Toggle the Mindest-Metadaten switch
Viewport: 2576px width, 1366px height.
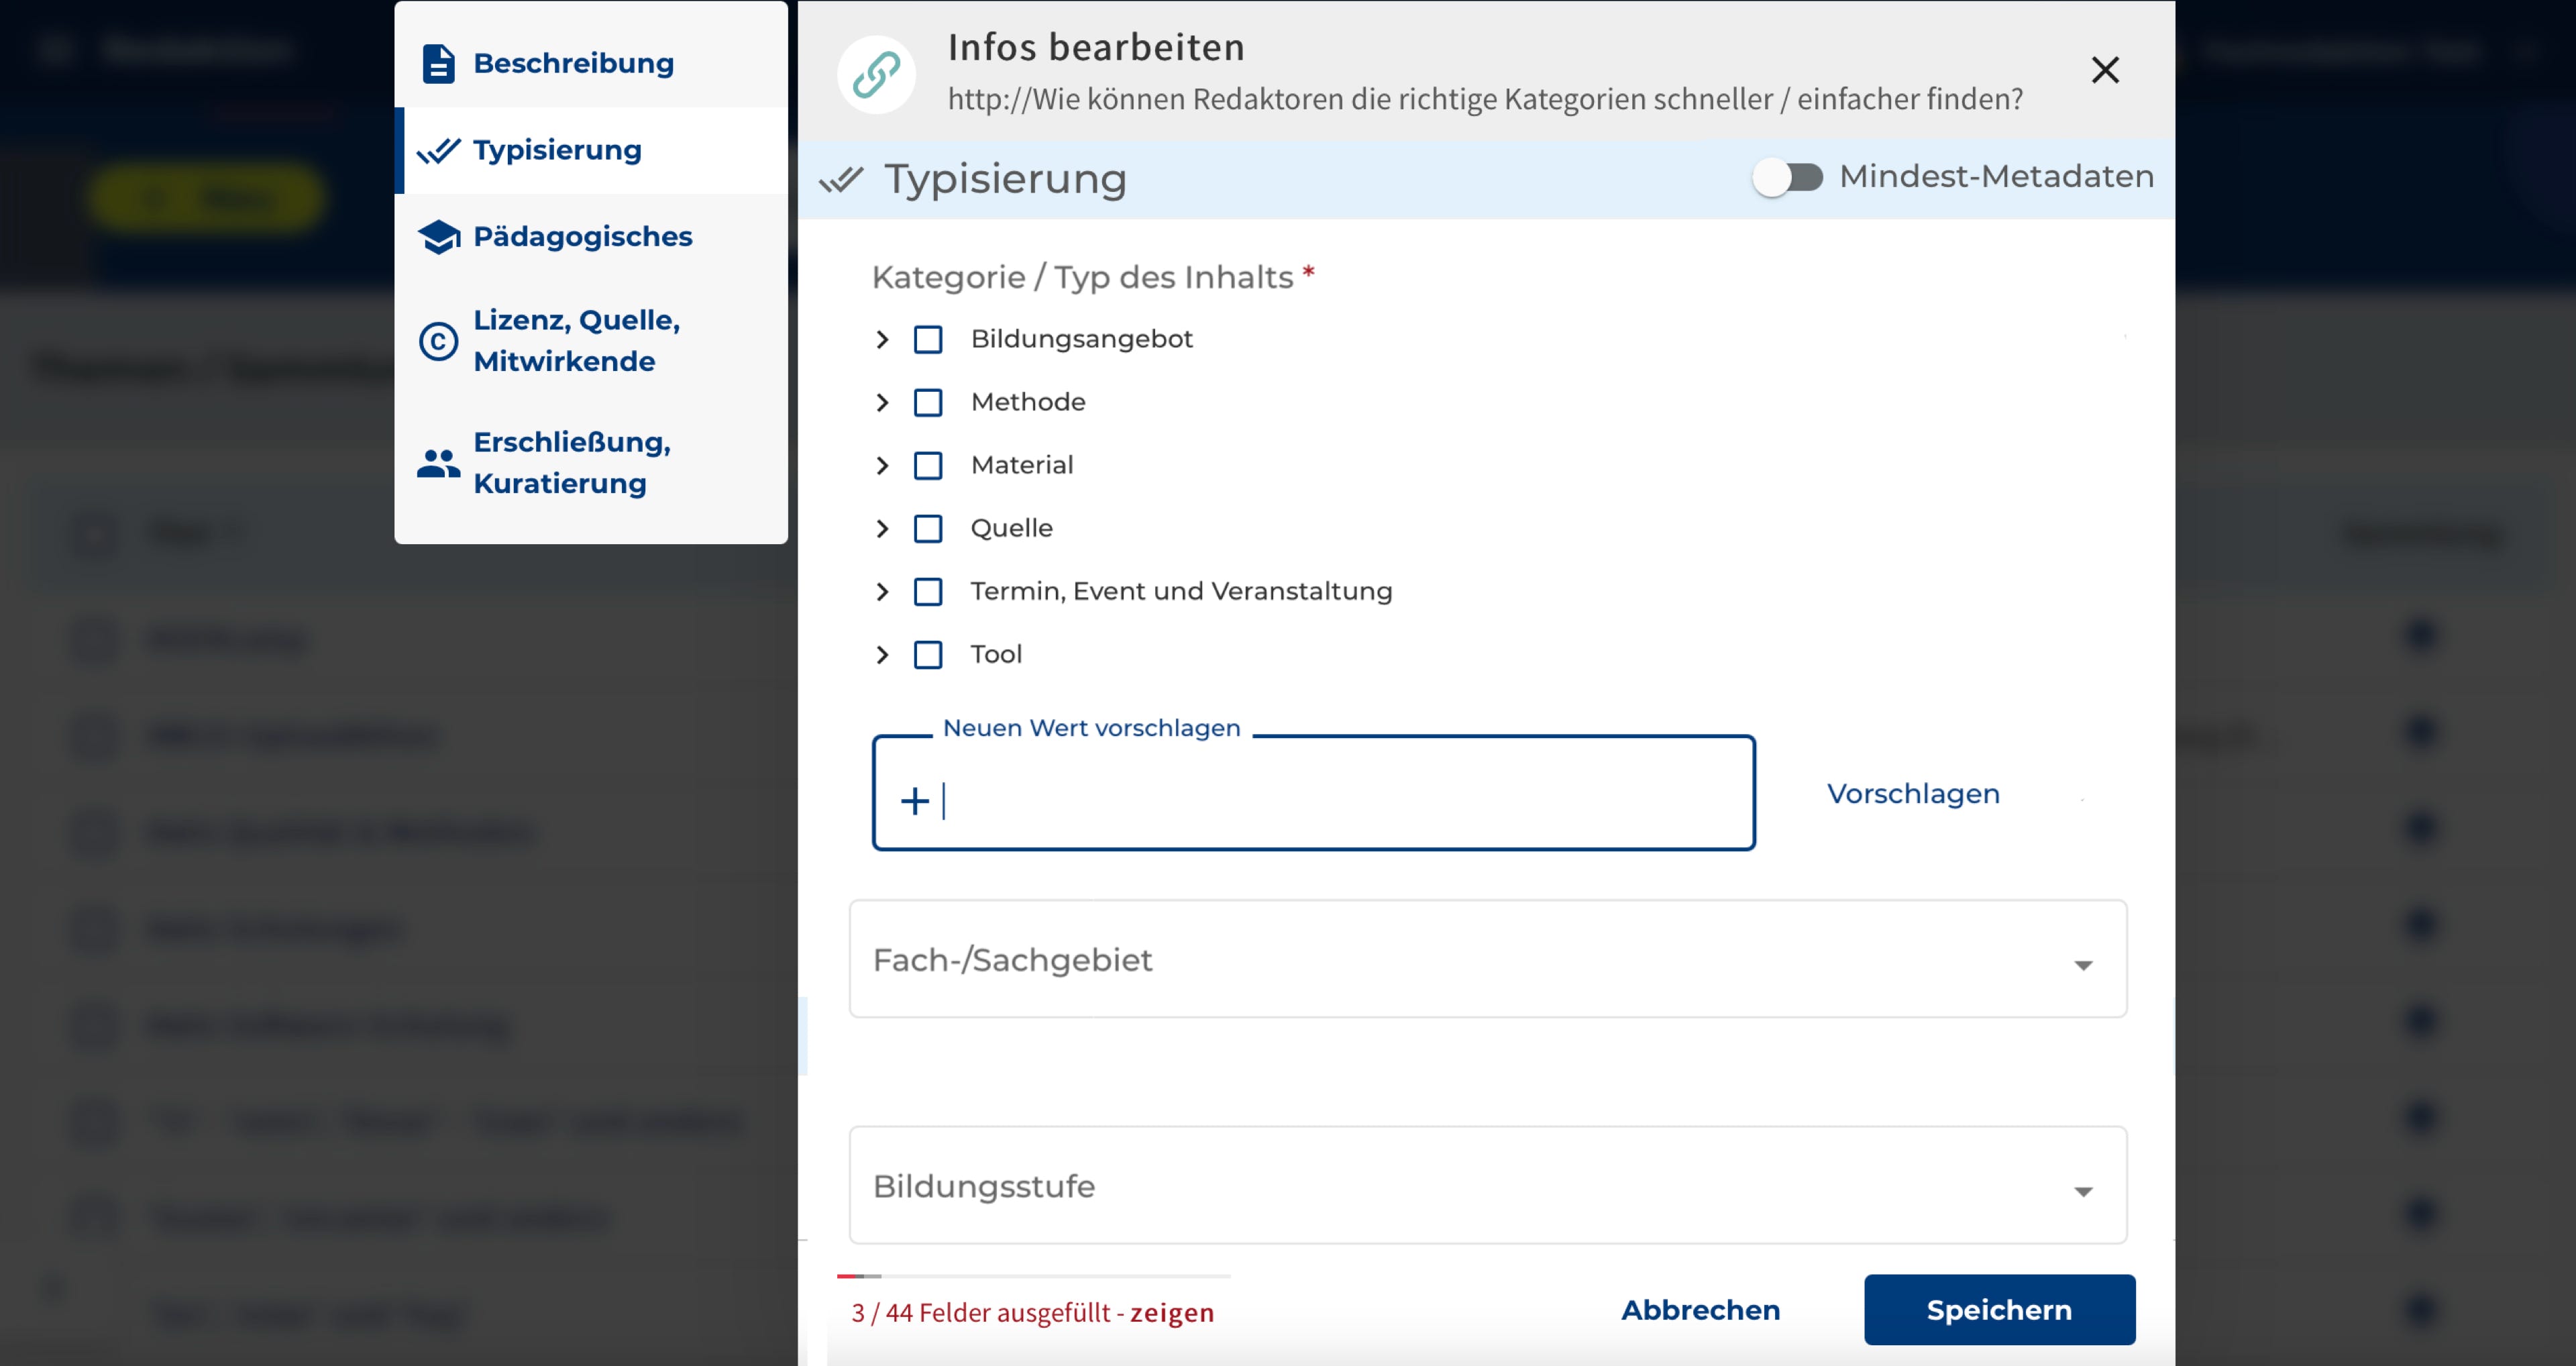(1787, 178)
